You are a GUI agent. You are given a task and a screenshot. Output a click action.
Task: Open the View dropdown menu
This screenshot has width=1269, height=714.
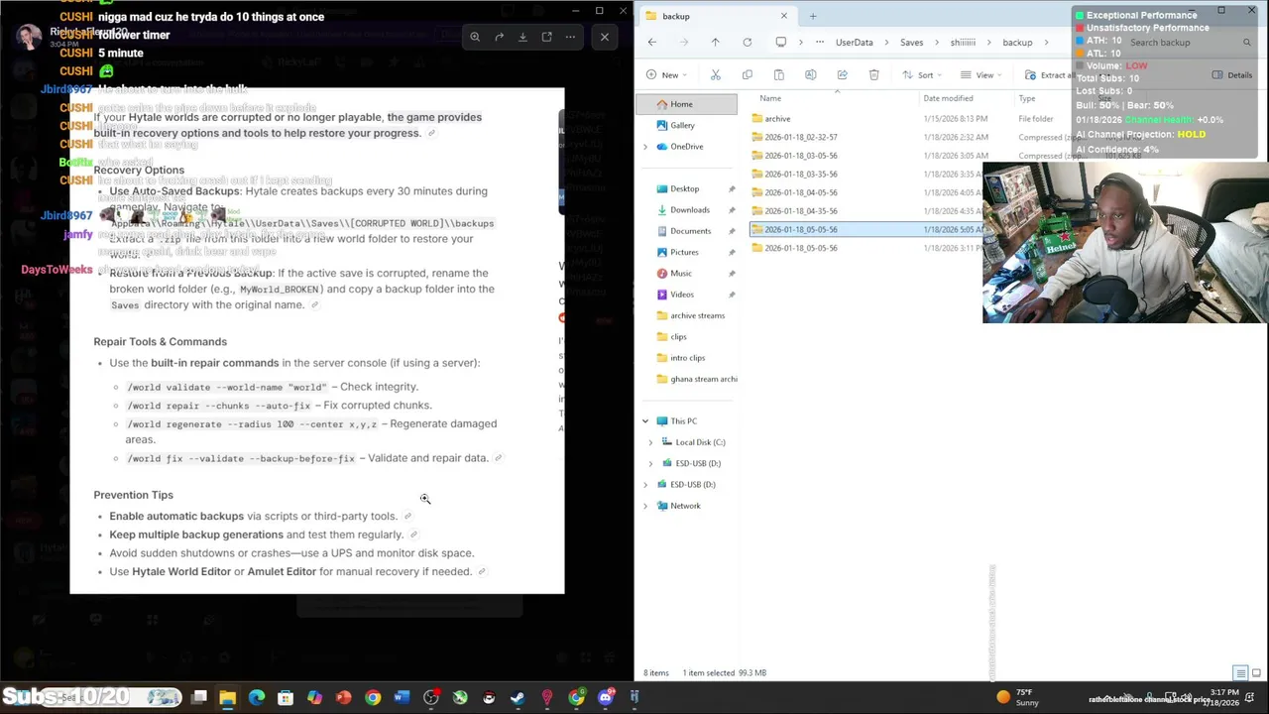tap(983, 74)
